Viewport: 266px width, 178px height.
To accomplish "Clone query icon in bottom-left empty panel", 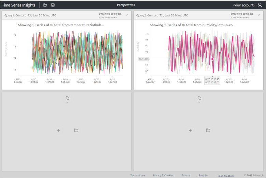I will 67,99.
